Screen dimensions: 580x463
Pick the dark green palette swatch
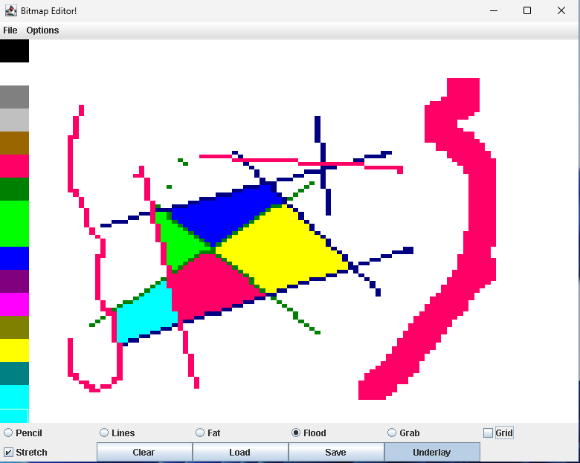click(x=14, y=189)
